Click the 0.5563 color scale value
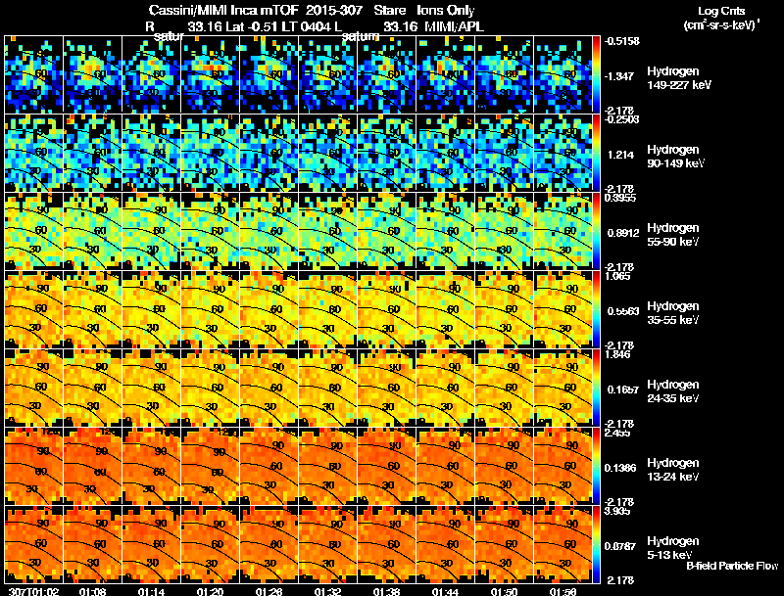The height and width of the screenshot is (596, 784). [x=623, y=311]
